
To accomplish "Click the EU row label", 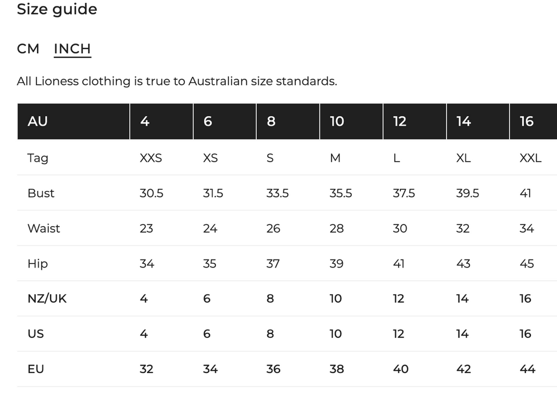I will 36,369.
